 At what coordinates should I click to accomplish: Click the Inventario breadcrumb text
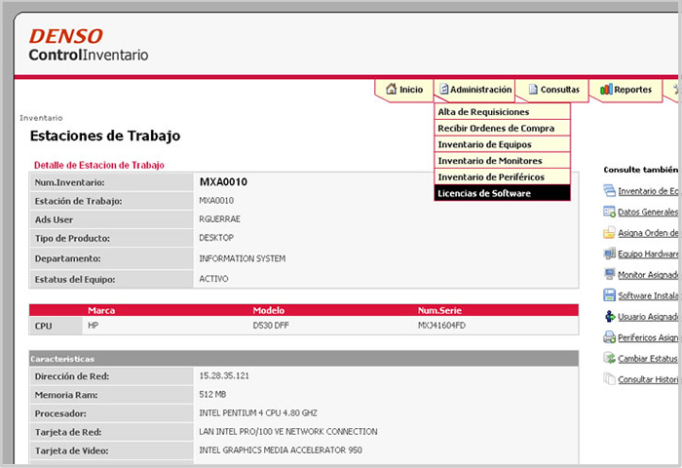pyautogui.click(x=41, y=118)
